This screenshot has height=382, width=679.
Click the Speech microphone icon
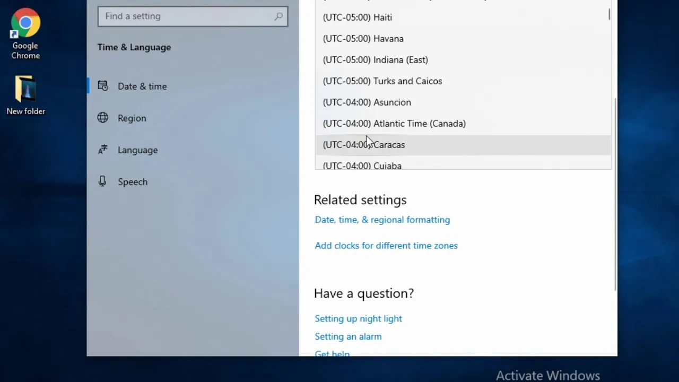(x=103, y=181)
